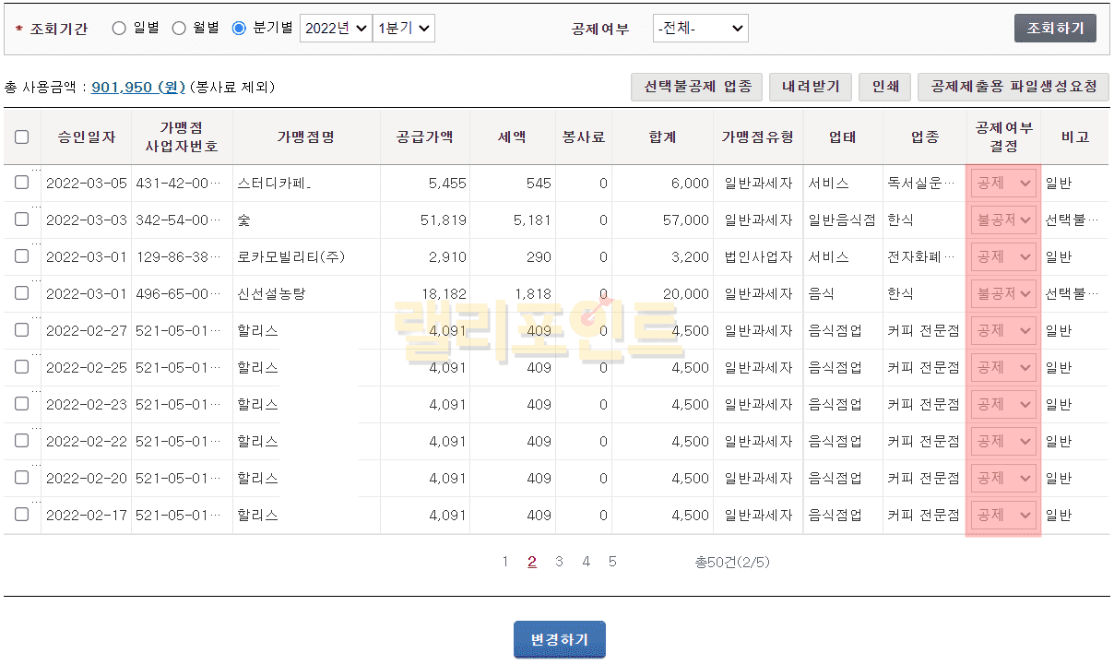
Task: Choose the 분기별 radio option
Action: pos(239,29)
